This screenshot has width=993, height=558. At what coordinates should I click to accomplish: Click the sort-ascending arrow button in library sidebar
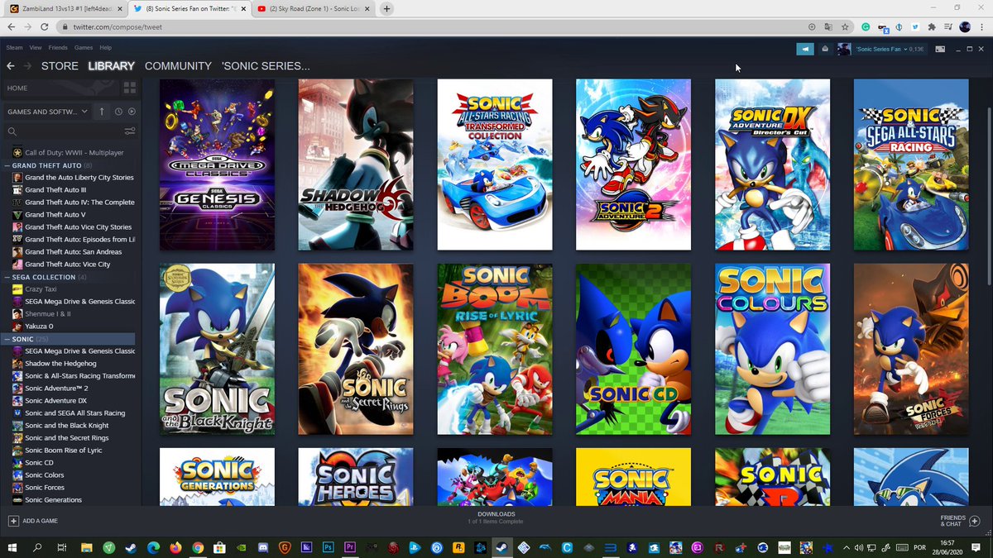tap(102, 112)
